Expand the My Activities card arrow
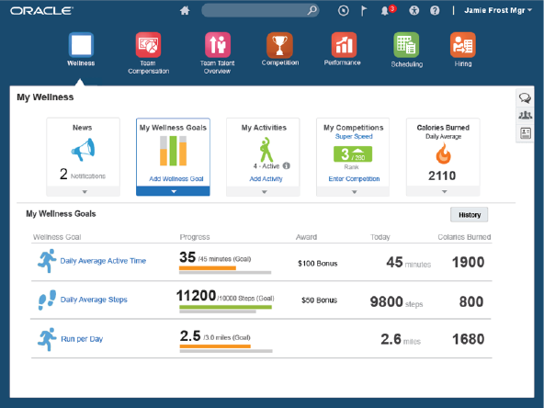 click(265, 192)
